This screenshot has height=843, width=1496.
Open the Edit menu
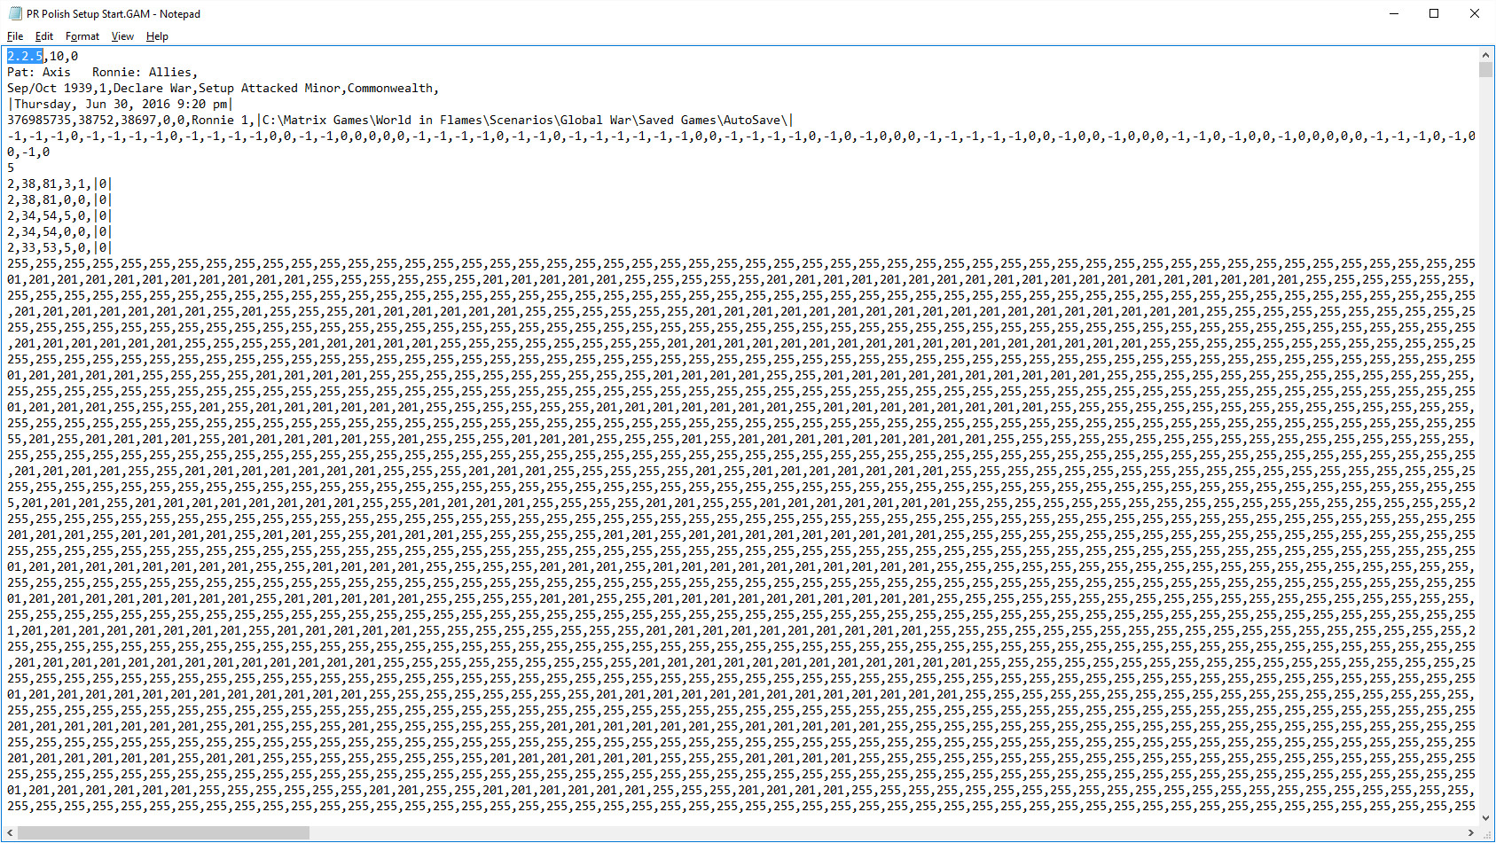tap(44, 36)
